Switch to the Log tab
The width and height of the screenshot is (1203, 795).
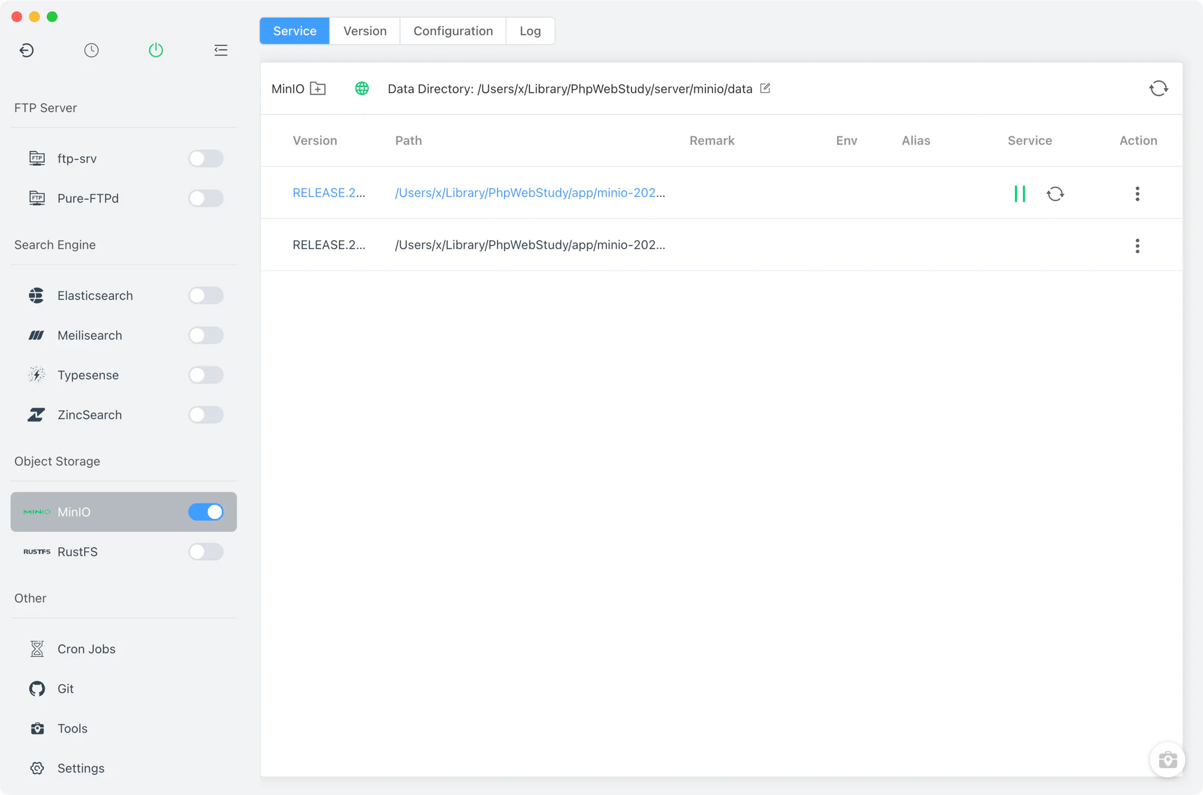tap(530, 31)
